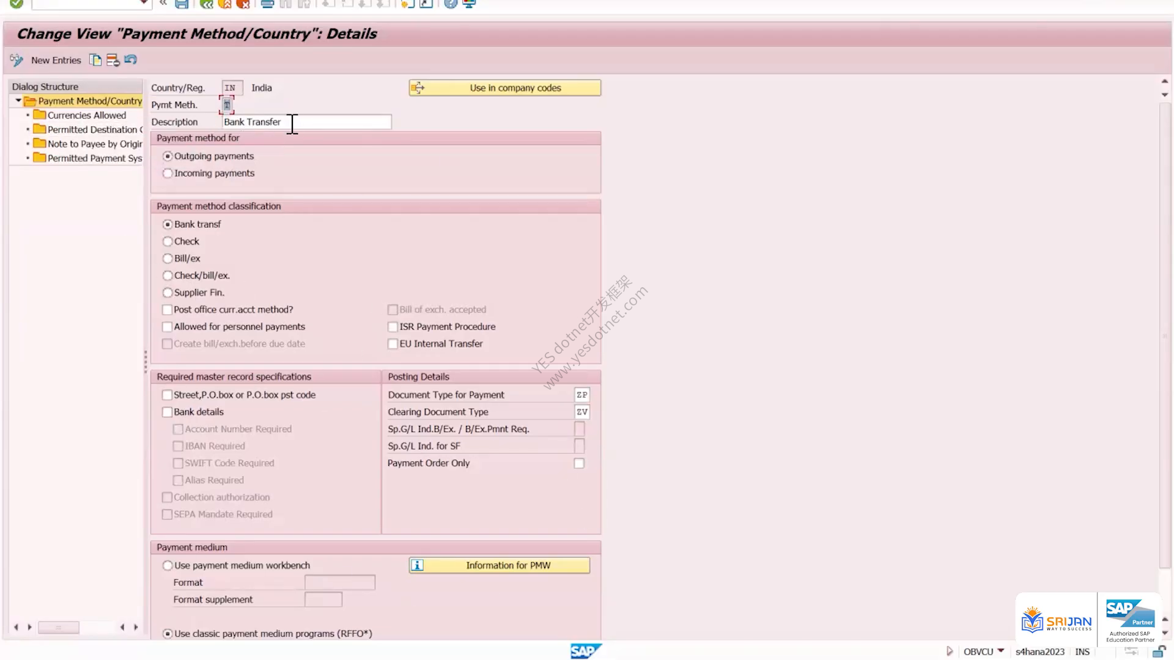Open Permitted Payment Sys folder
The image size is (1174, 660).
(x=94, y=158)
